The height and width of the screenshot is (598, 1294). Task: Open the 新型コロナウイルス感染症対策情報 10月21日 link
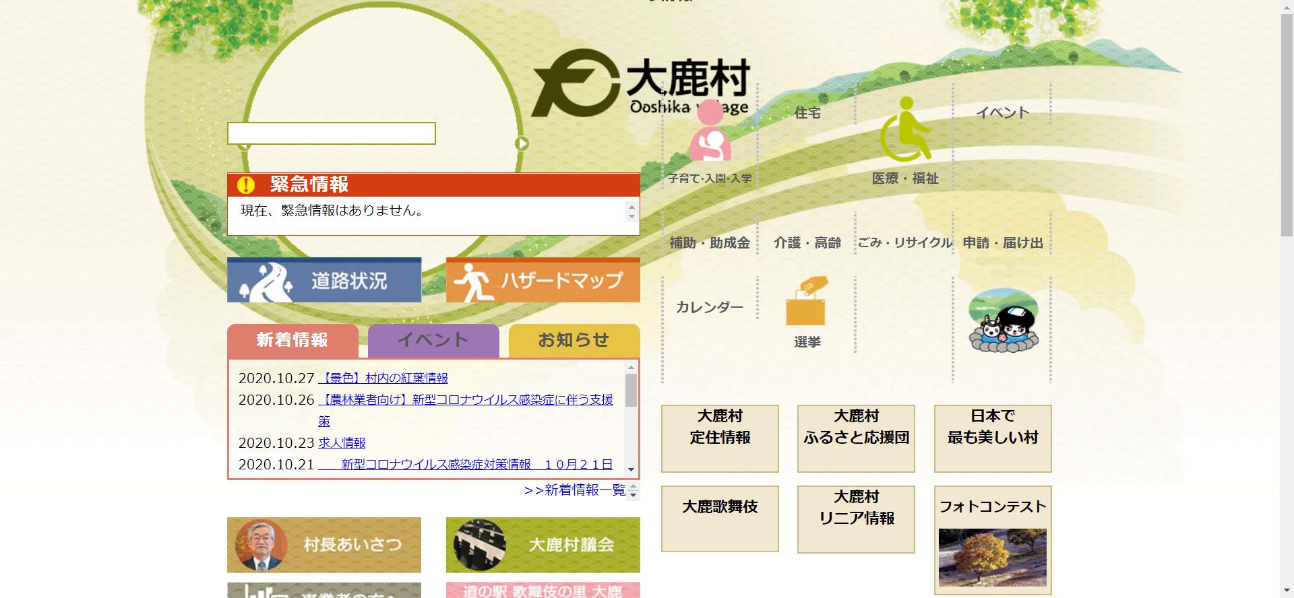point(466,465)
